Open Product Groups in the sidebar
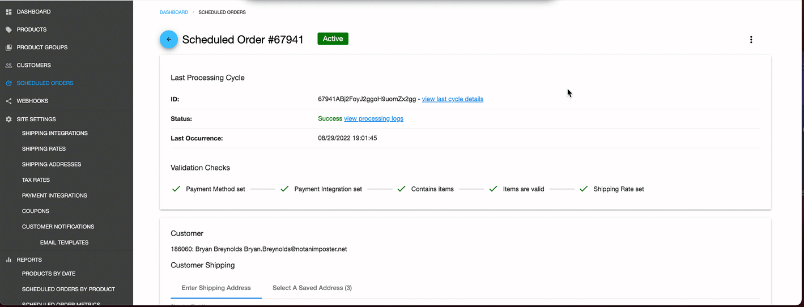This screenshot has height=307, width=804. [42, 48]
